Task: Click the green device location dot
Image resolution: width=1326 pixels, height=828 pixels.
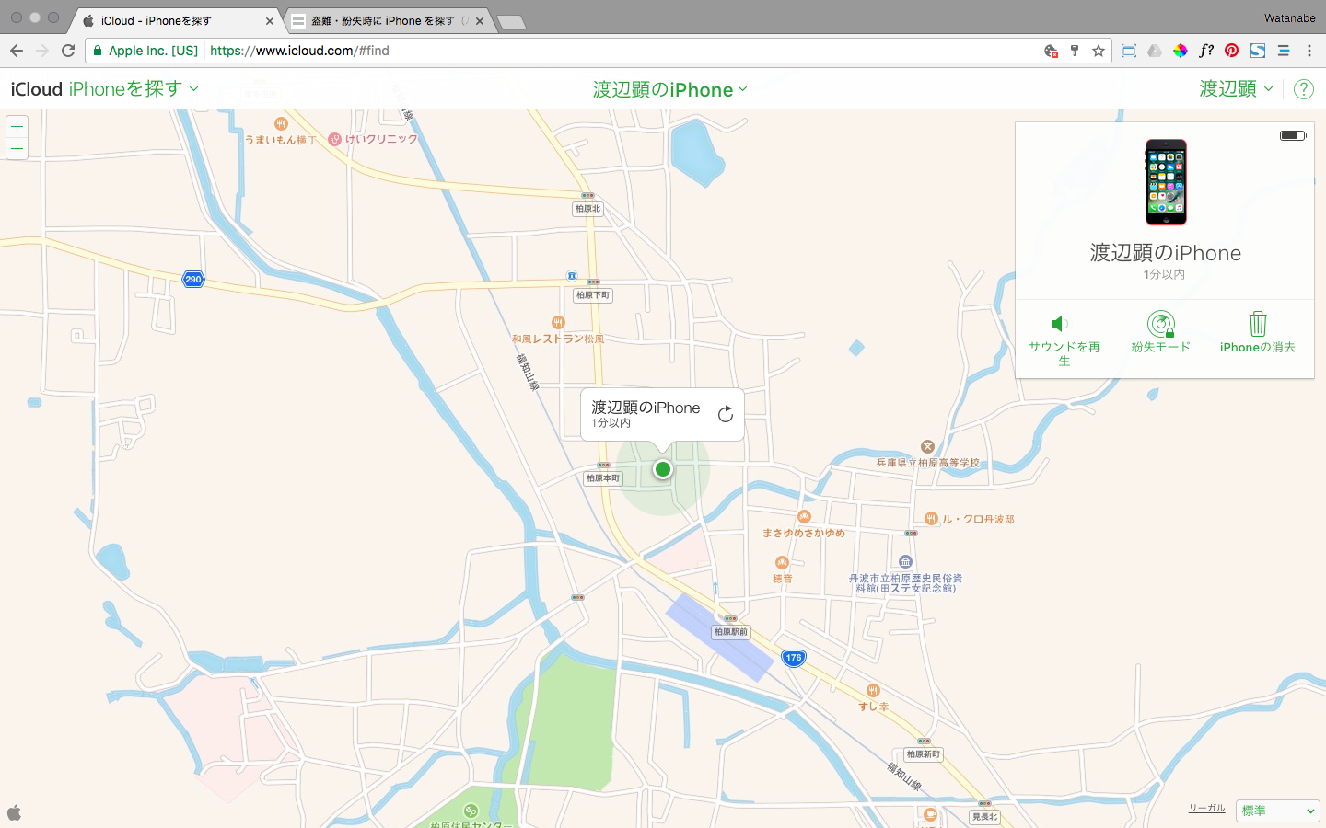Action: pyautogui.click(x=663, y=469)
